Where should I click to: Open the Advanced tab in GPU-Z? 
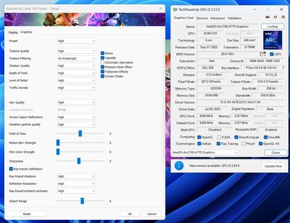217,18
